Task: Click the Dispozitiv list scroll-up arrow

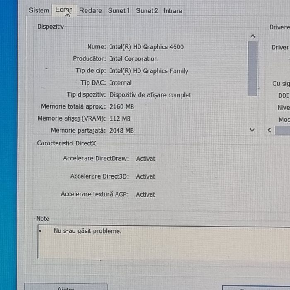Action: coord(253,36)
